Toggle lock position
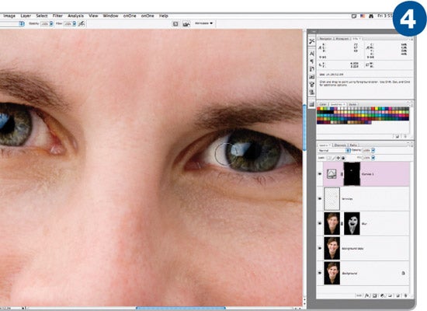The height and width of the screenshot is (311, 427). 338,158
